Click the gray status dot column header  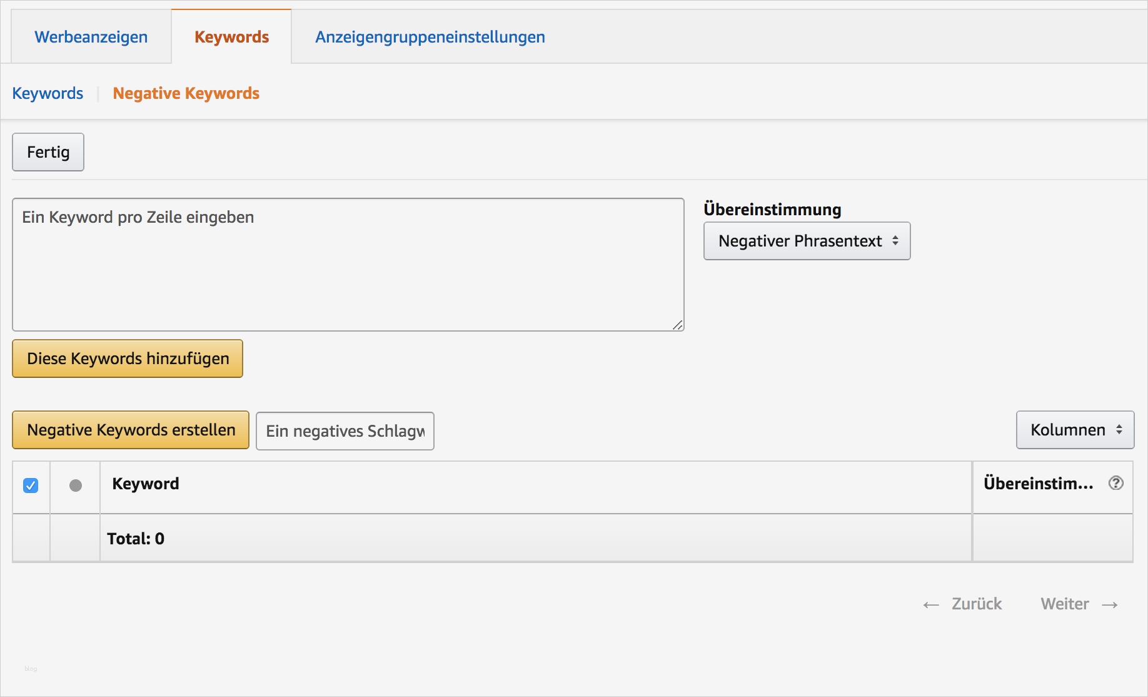[76, 486]
